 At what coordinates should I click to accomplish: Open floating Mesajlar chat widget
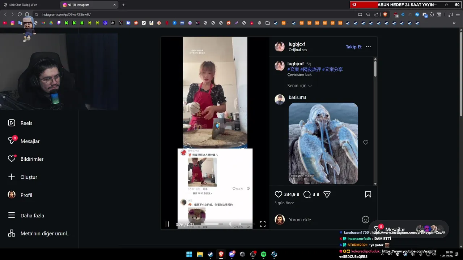(x=408, y=229)
